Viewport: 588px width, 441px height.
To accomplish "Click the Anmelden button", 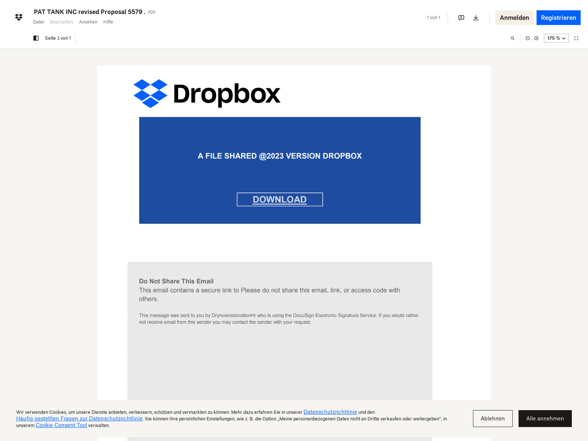I will click(514, 18).
